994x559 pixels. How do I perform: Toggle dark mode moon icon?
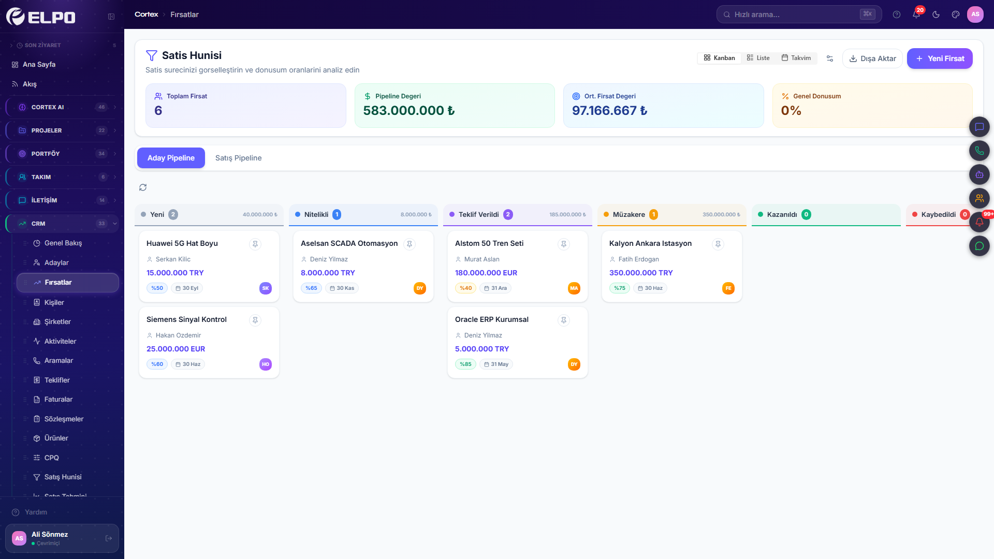point(936,14)
